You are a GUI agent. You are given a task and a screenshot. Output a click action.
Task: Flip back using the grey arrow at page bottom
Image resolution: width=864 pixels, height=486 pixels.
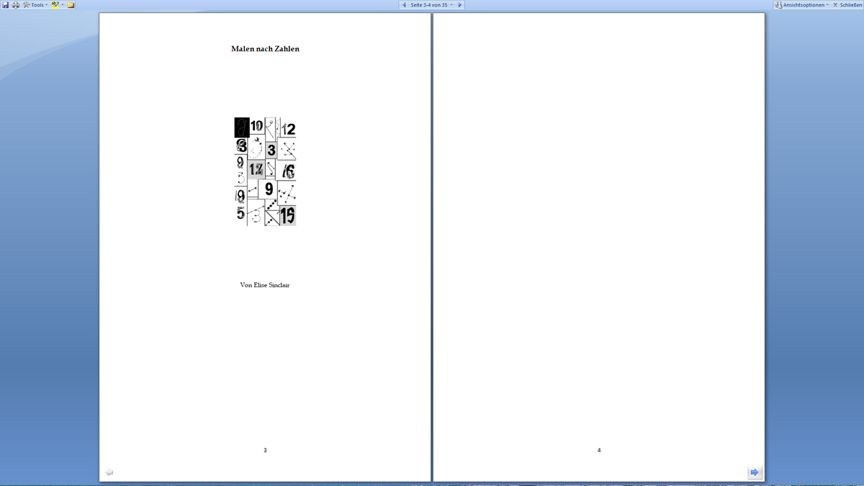109,472
